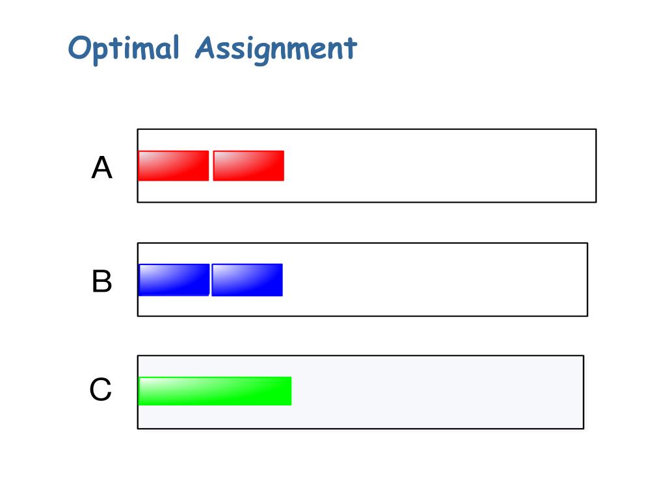
Task: Click the word Assignment in the title
Action: coord(276,49)
